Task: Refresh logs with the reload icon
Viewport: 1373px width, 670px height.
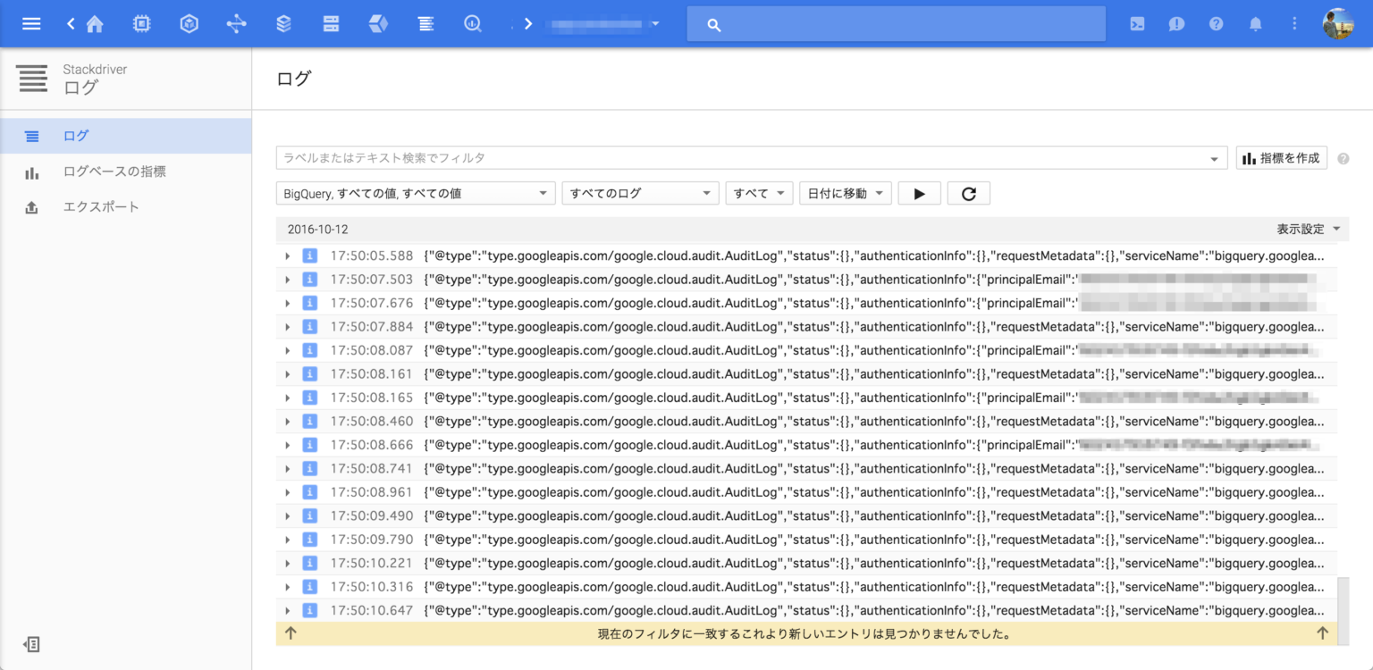Action: (968, 192)
